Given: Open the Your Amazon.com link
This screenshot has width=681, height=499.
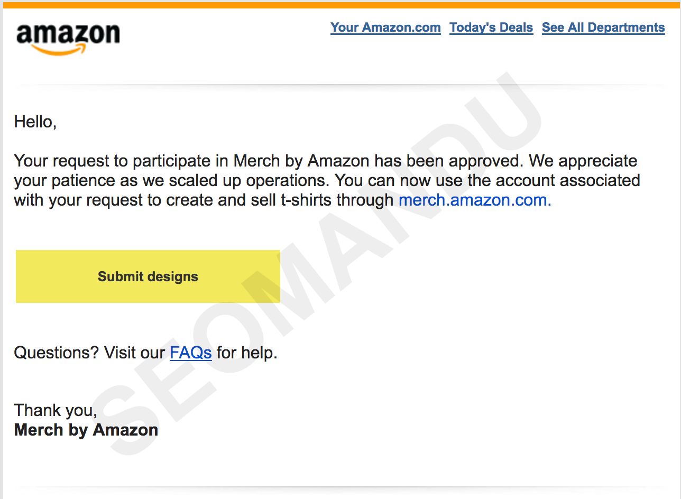Looking at the screenshot, I should point(385,27).
